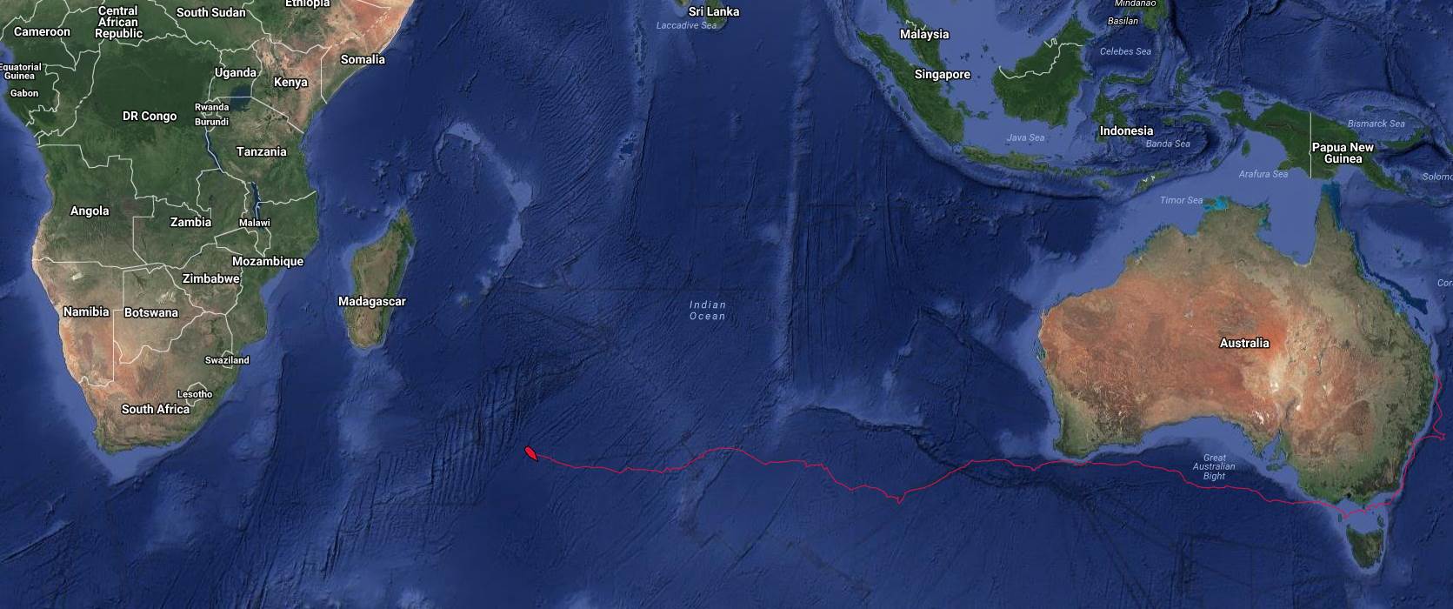Click the Papua New Guinea label
The height and width of the screenshot is (609, 1453).
click(1343, 153)
